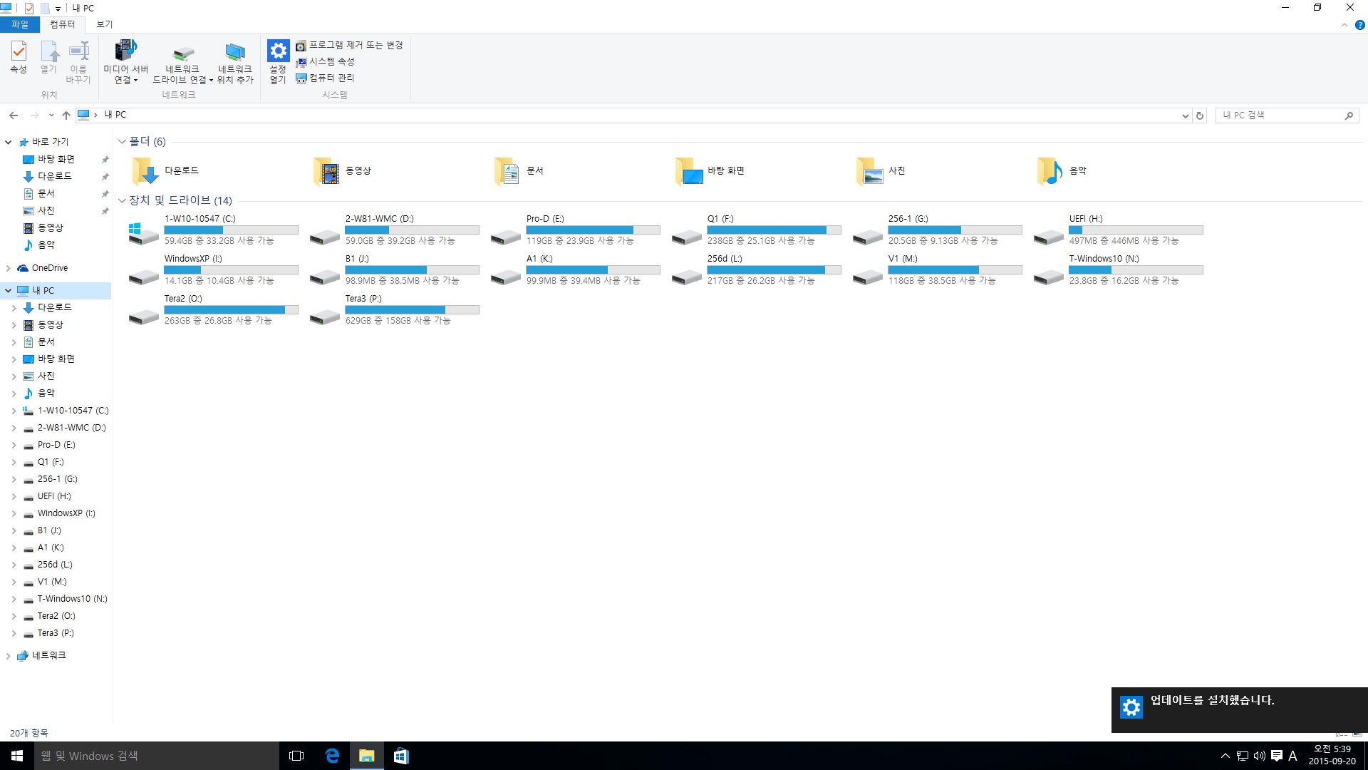Viewport: 1368px width, 770px height.
Task: Click 네트워크 드라이브 연결 map network drive
Action: 183,62
